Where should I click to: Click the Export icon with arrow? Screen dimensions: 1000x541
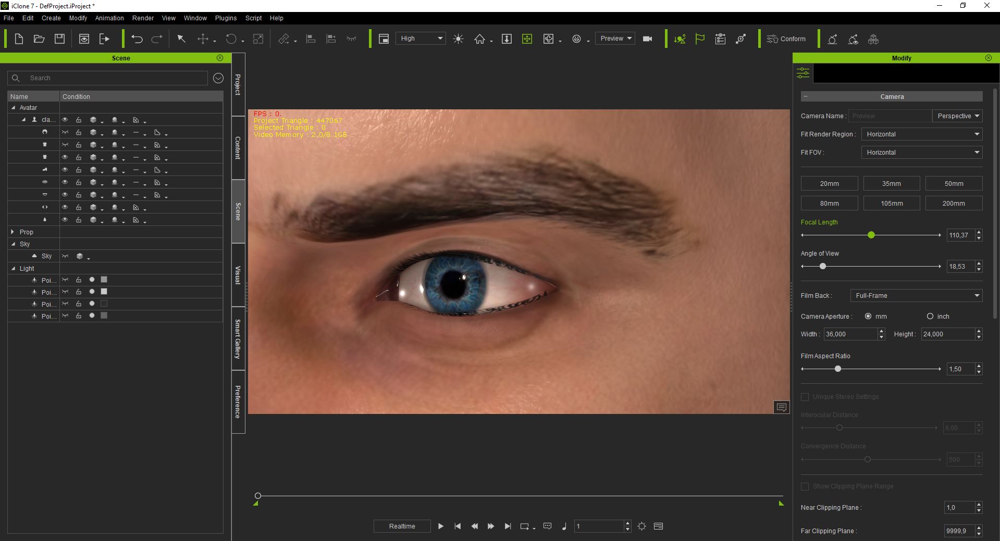click(x=104, y=39)
